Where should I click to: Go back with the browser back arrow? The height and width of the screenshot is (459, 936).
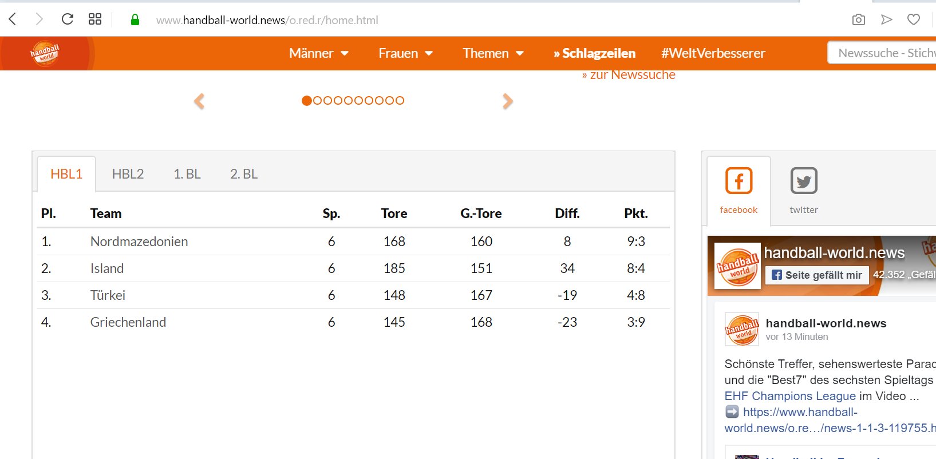13,19
